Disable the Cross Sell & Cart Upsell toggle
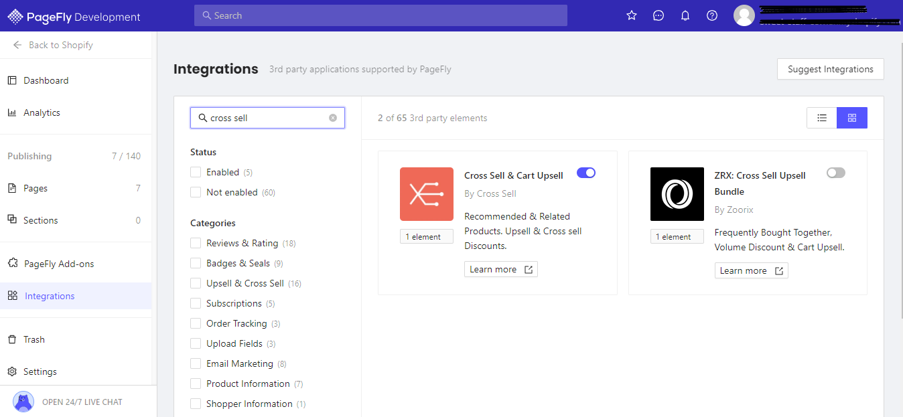Viewport: 903px width, 417px height. pos(586,173)
